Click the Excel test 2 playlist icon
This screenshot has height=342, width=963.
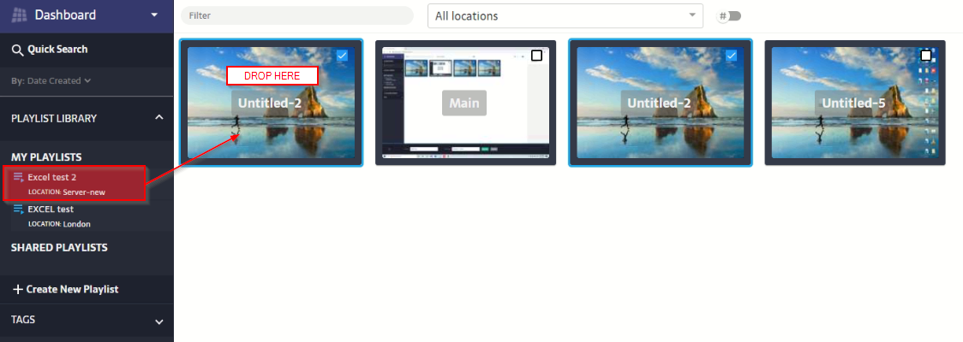pyautogui.click(x=19, y=177)
